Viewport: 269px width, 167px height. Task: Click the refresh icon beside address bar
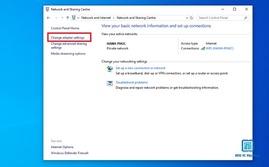coord(191,18)
